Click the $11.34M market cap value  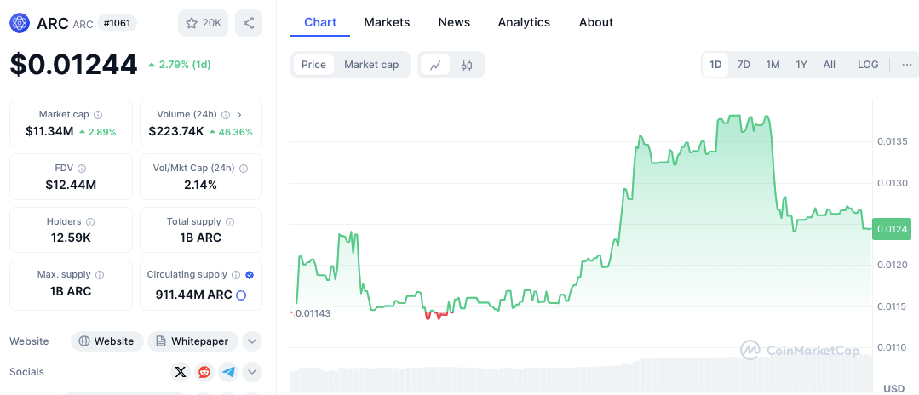tap(49, 132)
